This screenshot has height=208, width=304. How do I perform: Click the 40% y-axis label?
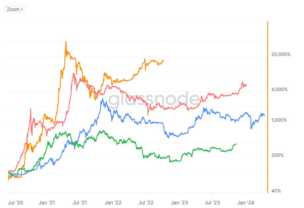coord(276,191)
